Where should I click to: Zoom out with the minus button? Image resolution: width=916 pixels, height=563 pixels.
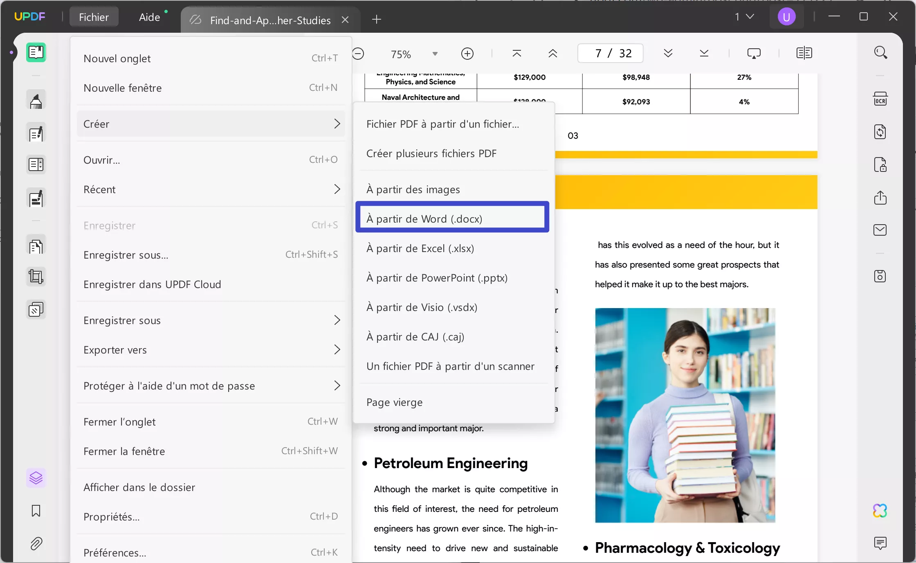click(358, 54)
